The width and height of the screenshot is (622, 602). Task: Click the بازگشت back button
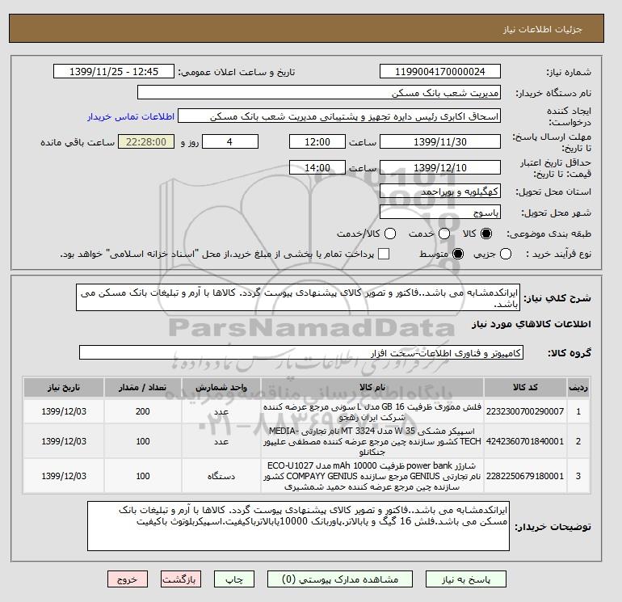pos(180,579)
